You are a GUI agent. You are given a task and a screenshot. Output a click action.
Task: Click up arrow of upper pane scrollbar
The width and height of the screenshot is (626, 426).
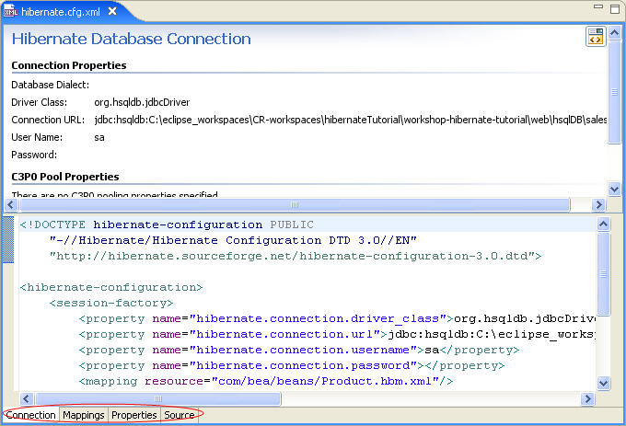click(614, 32)
